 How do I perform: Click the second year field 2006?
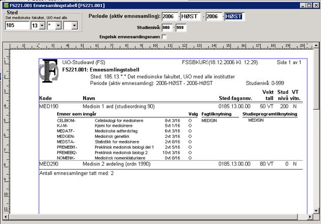click(214, 16)
